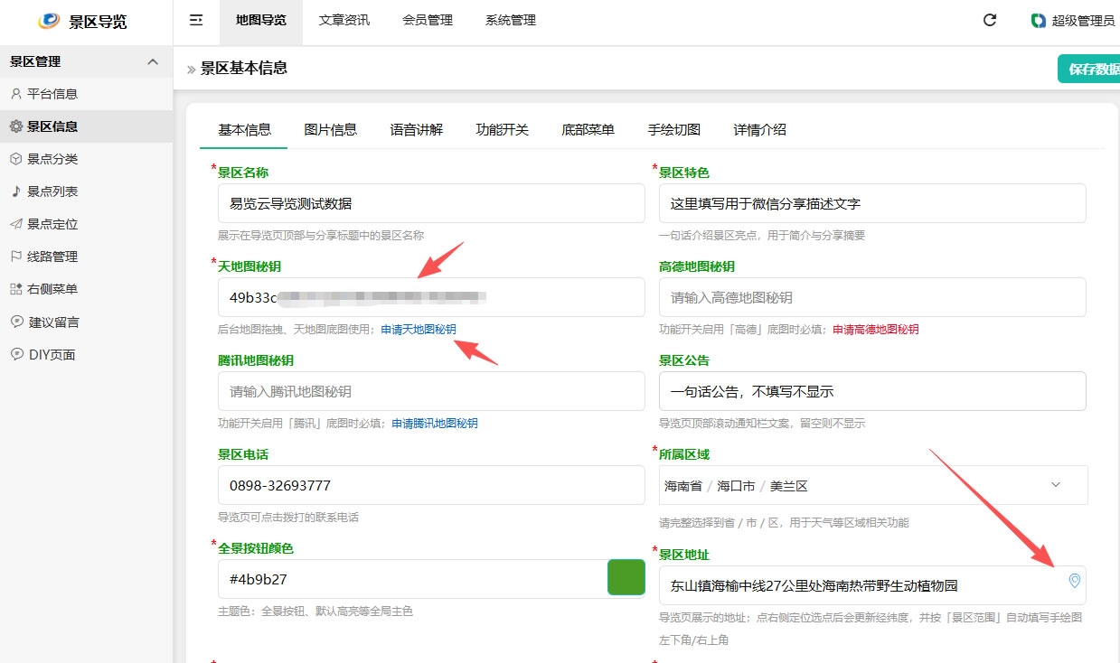Click the 平台信息 person icon

(x=16, y=93)
